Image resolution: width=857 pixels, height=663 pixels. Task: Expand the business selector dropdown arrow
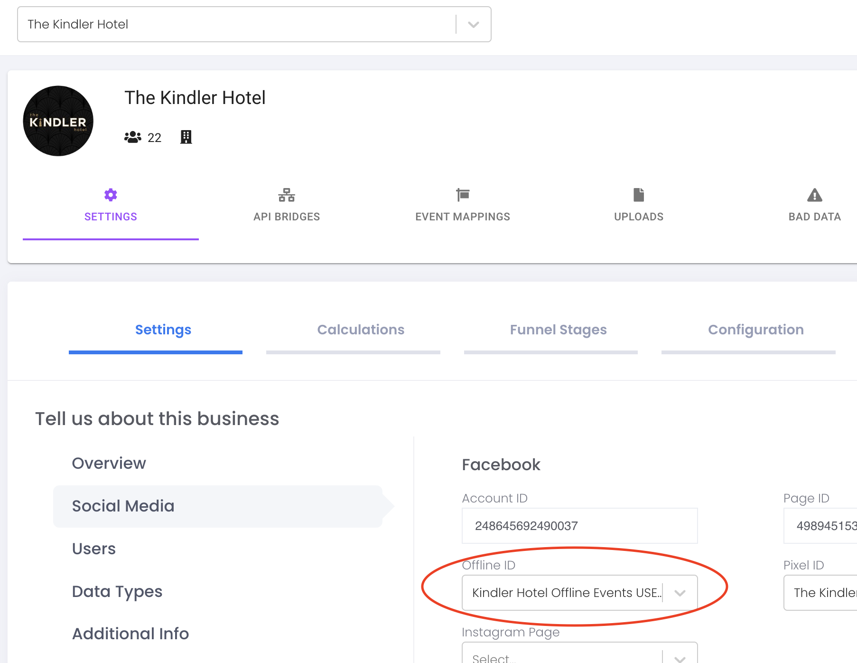473,25
